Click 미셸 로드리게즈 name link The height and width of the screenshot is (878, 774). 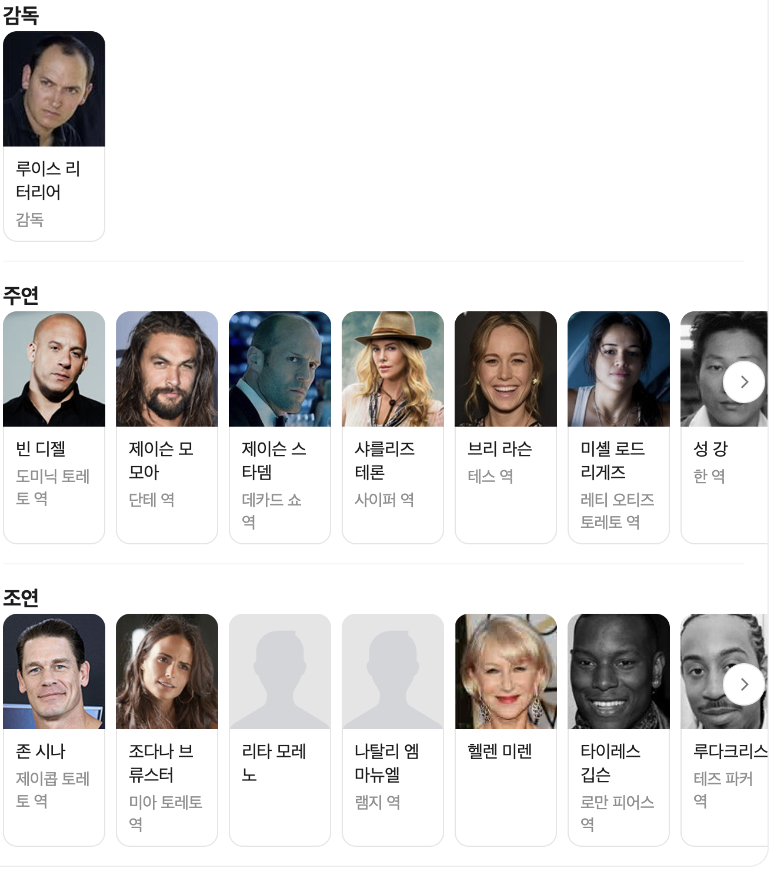[612, 460]
